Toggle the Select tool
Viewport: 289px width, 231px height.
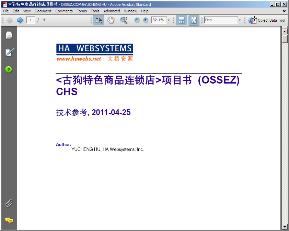(x=99, y=20)
